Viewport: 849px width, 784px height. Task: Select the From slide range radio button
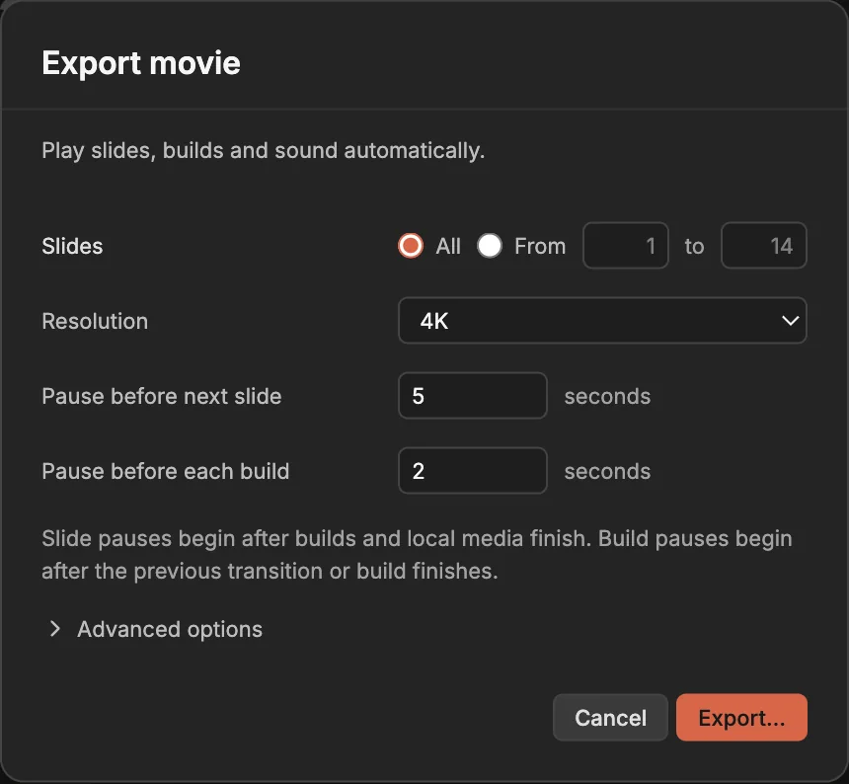coord(490,246)
